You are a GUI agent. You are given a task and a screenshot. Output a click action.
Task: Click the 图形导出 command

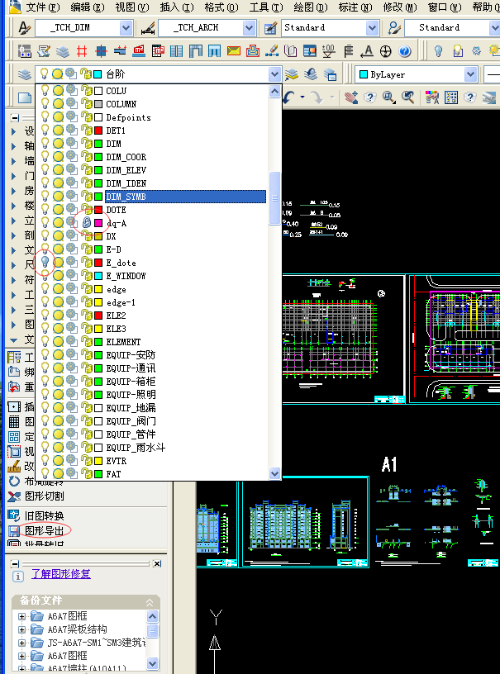45,531
